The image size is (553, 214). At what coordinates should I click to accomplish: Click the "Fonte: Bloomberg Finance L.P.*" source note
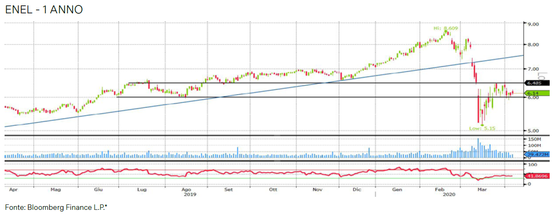tap(56, 207)
